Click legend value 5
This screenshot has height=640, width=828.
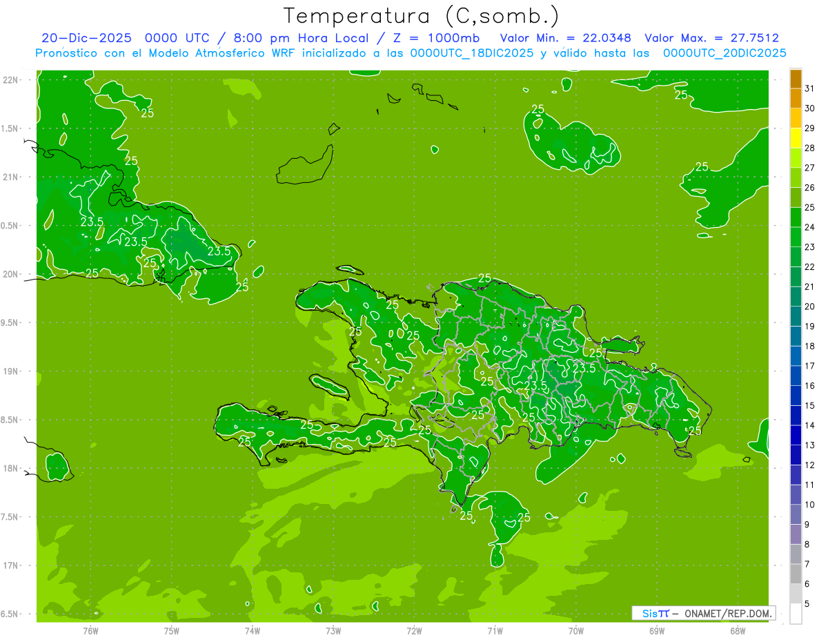807,604
